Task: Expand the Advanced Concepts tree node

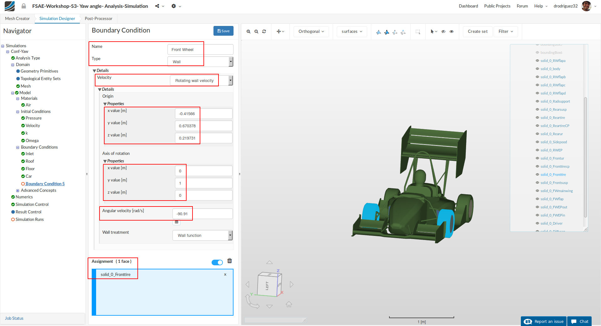Action: coord(18,191)
